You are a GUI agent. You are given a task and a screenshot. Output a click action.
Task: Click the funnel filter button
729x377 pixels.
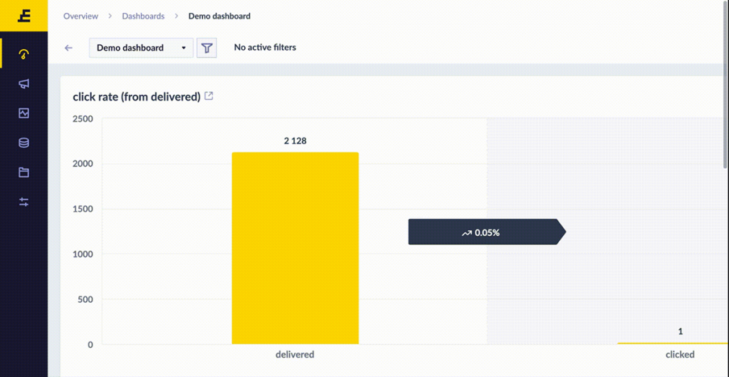pyautogui.click(x=206, y=48)
